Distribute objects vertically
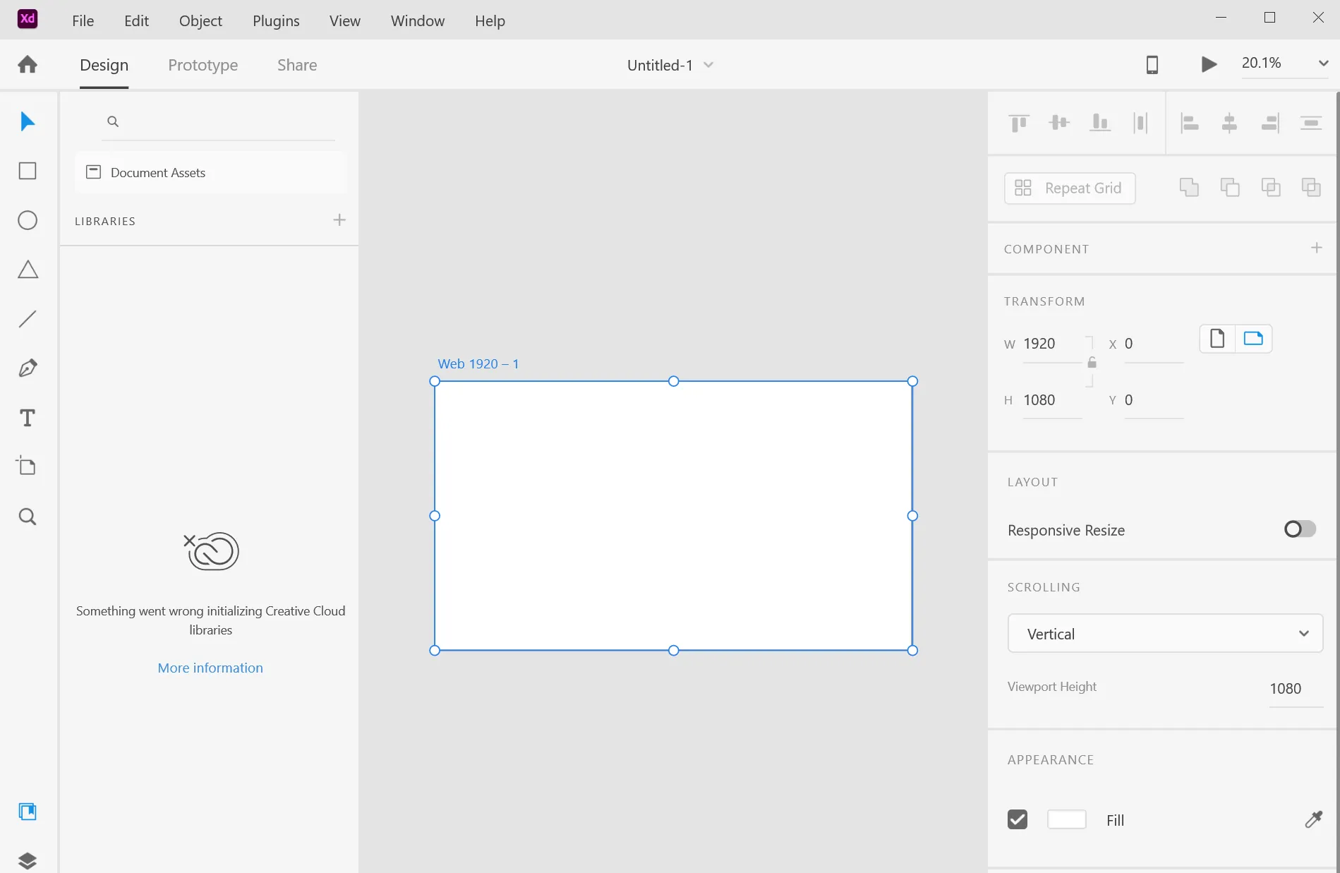1340x873 pixels. [x=1311, y=123]
